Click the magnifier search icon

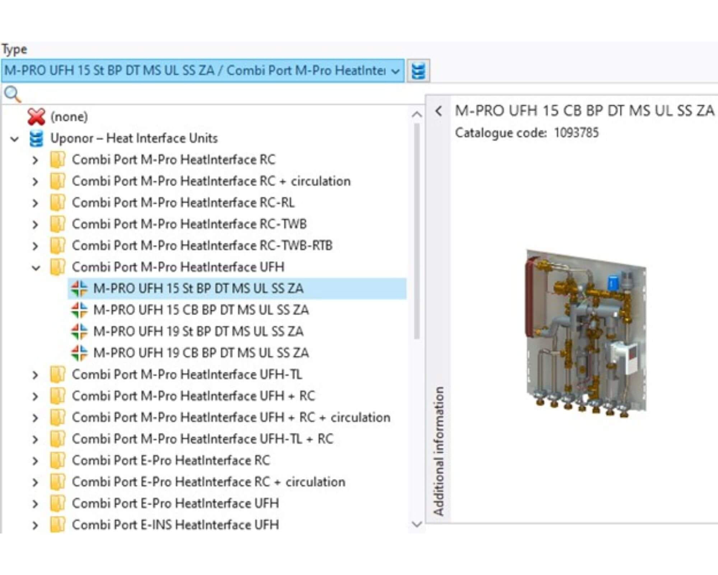click(12, 95)
